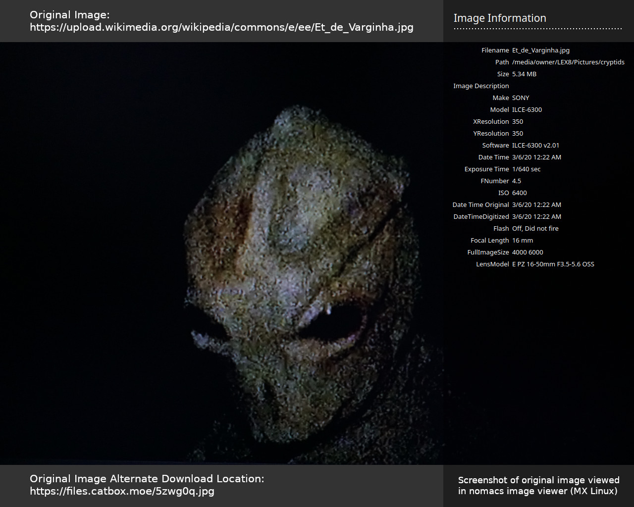Select the '1/640 sec' exposure value

tap(527, 169)
